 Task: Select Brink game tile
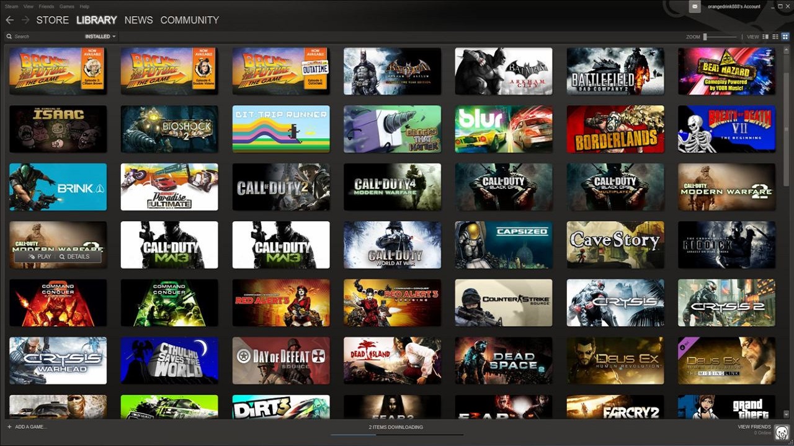click(x=58, y=187)
